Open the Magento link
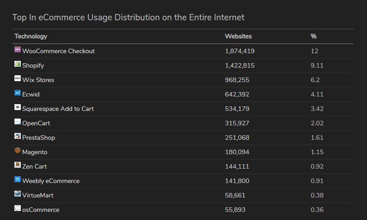The width and height of the screenshot is (367, 220). click(35, 152)
